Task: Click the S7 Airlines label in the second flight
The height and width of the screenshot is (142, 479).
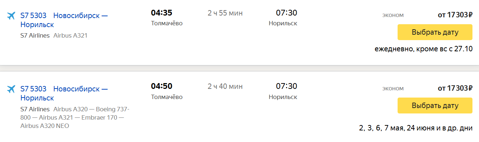Action: [35, 109]
